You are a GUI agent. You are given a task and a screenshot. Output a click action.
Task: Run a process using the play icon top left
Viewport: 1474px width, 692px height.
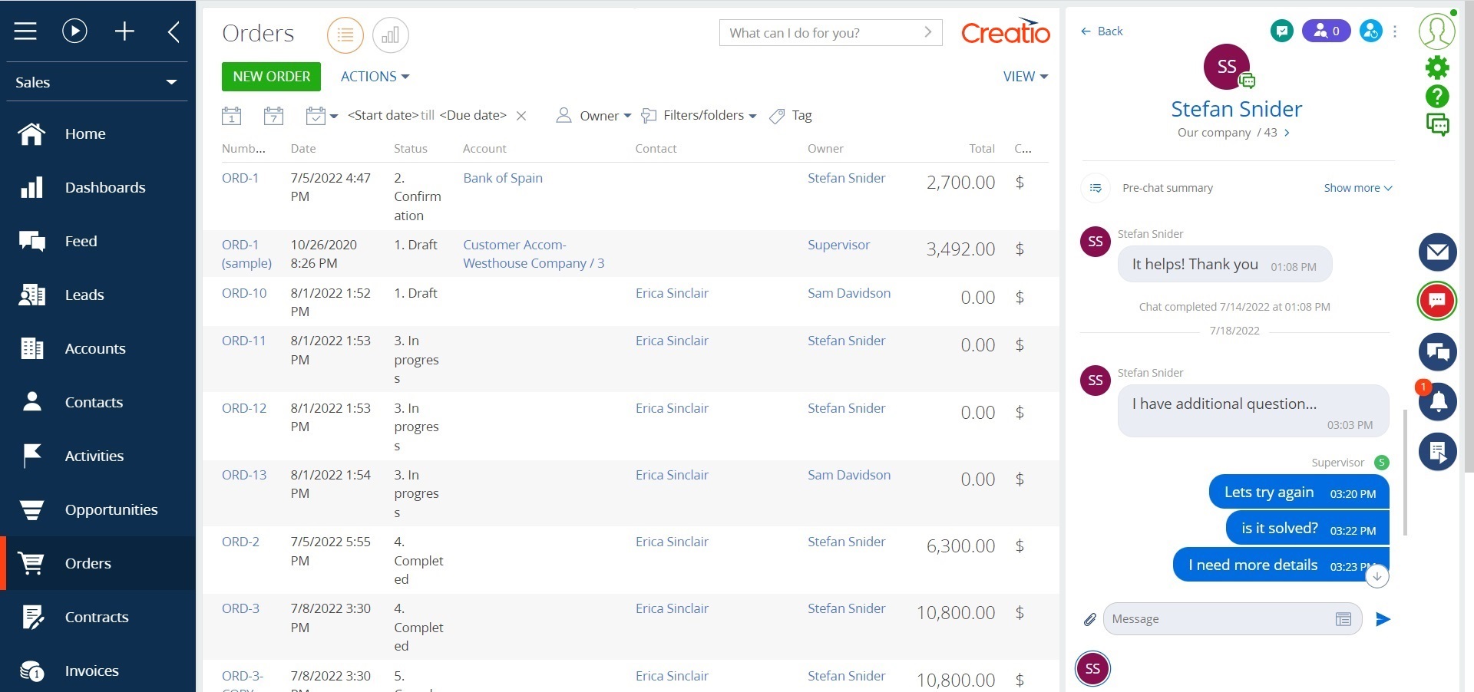click(74, 31)
